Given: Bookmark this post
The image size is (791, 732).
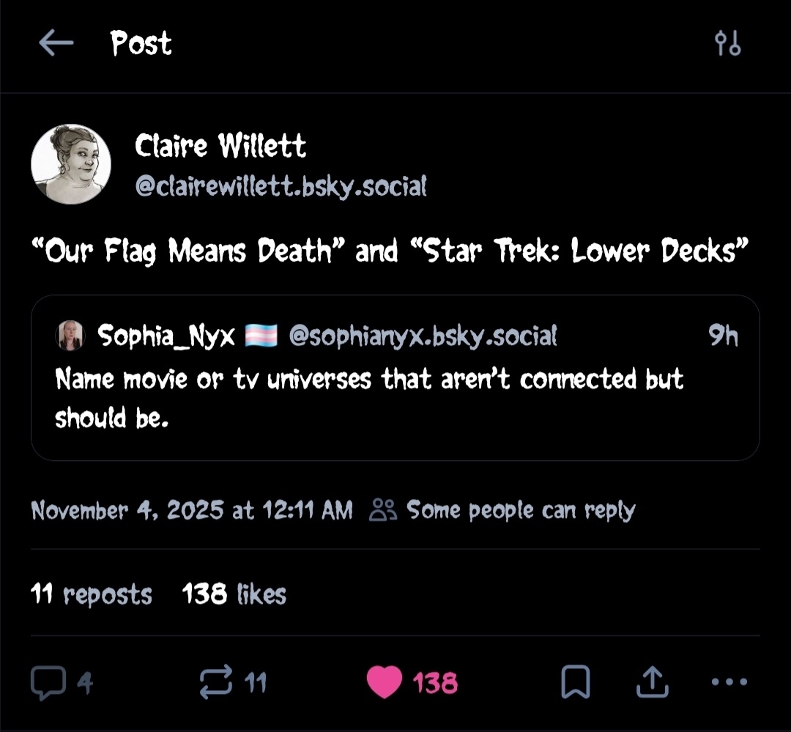Looking at the screenshot, I should (576, 683).
